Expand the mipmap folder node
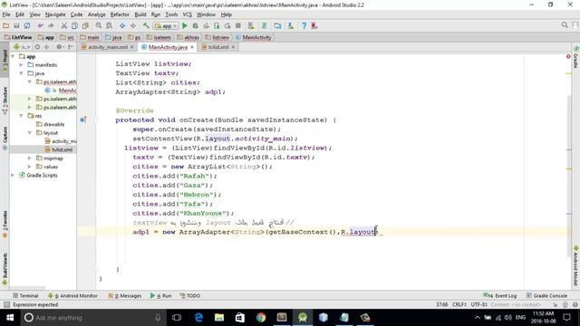580x326 pixels. pos(30,158)
